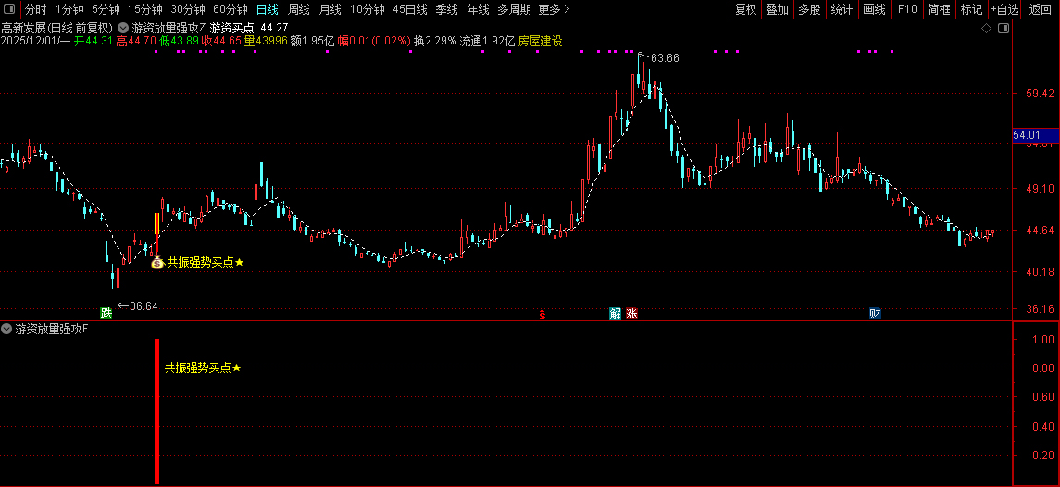Toggle the 叠加 overlay button
The image size is (1060, 487).
(777, 9)
